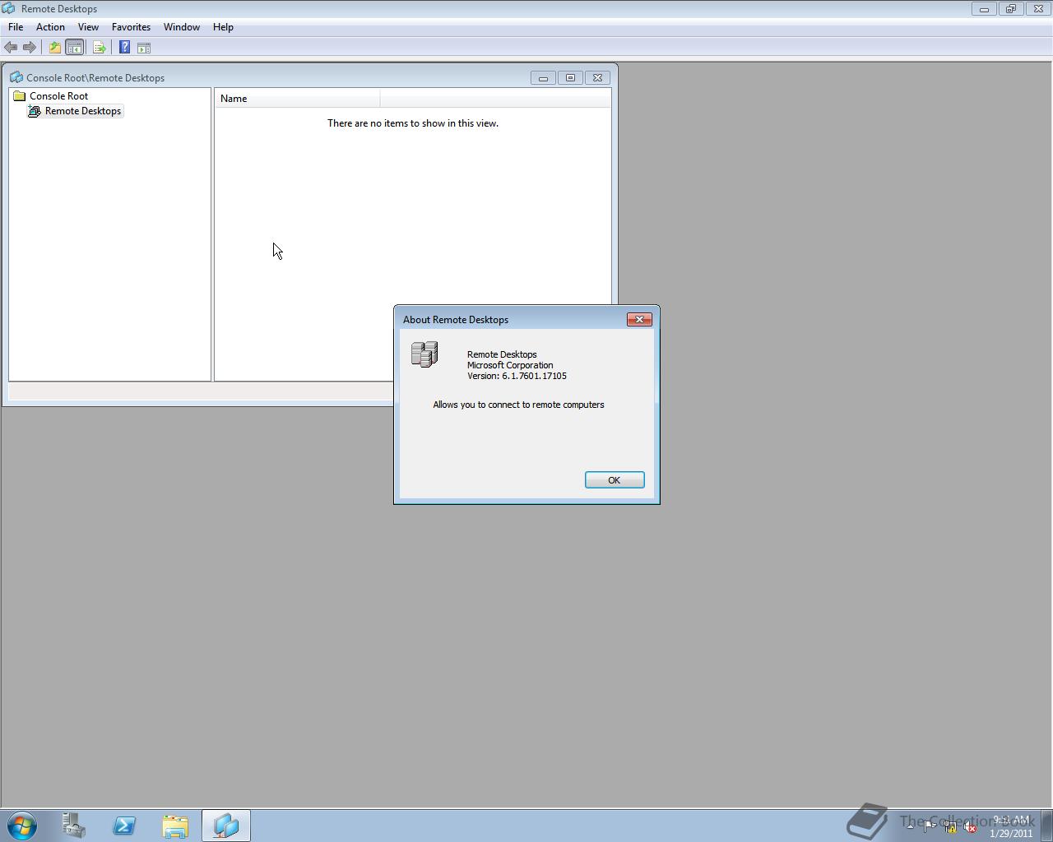Click network status tray icon
Viewport: 1053px width, 842px height.
pos(950,826)
